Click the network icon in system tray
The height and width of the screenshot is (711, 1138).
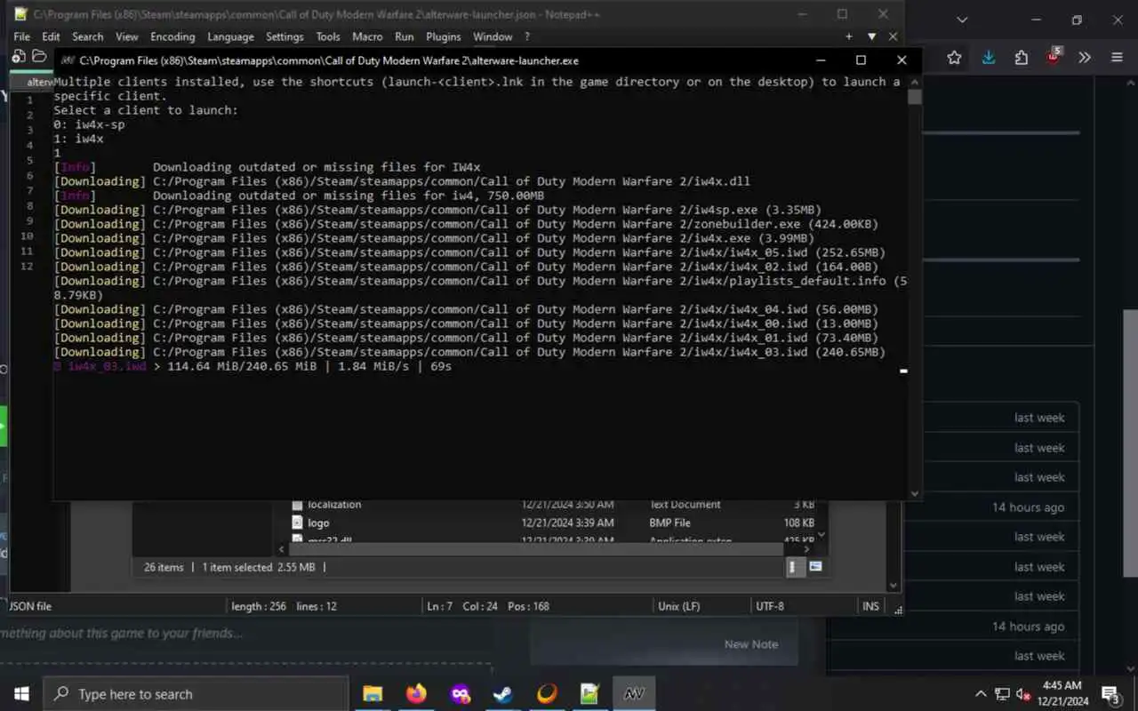(x=1002, y=694)
